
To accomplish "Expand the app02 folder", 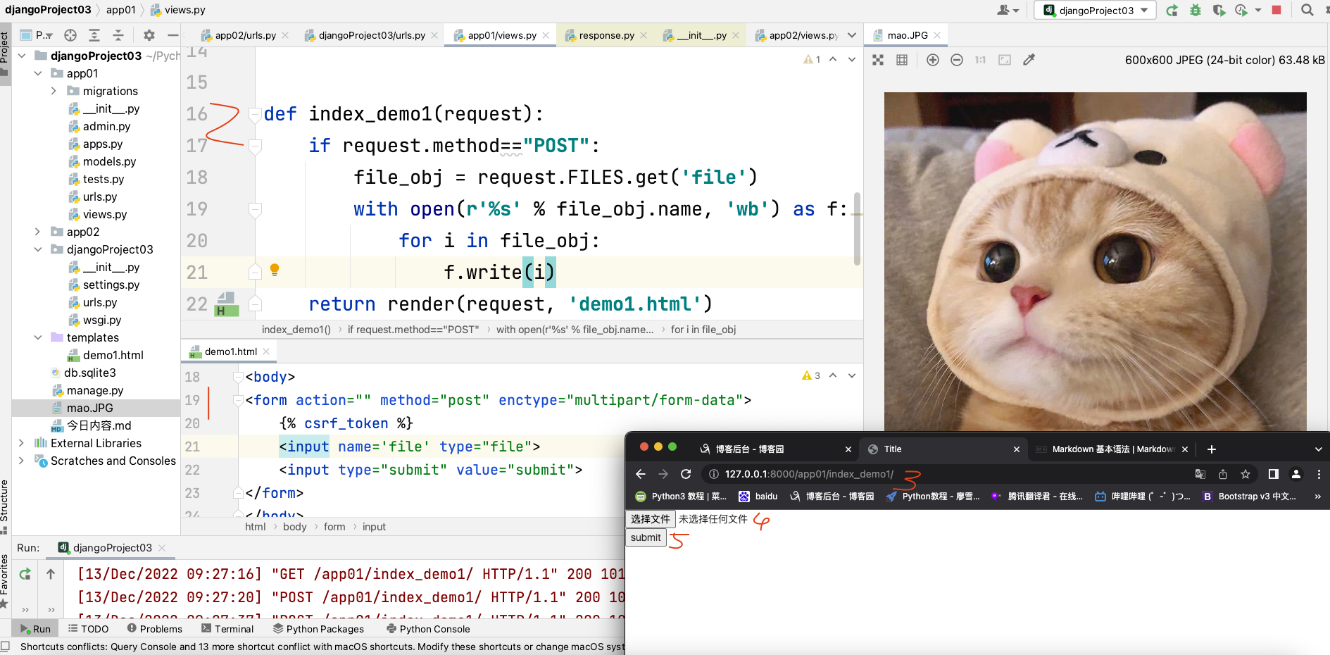I will (38, 232).
